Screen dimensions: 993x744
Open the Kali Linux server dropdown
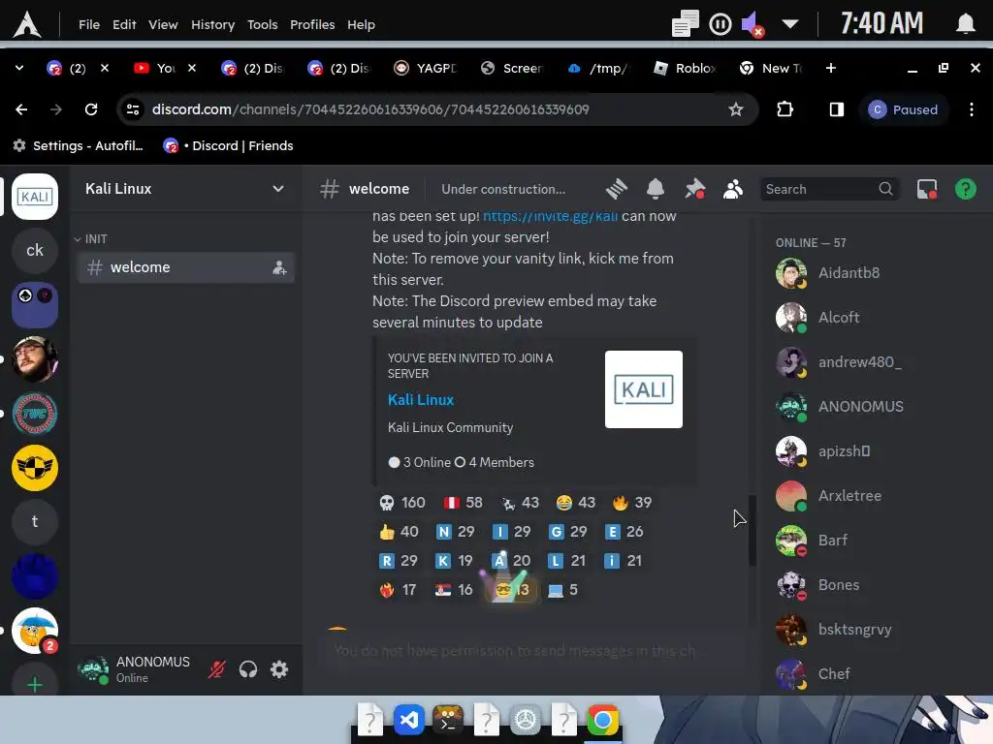[277, 189]
